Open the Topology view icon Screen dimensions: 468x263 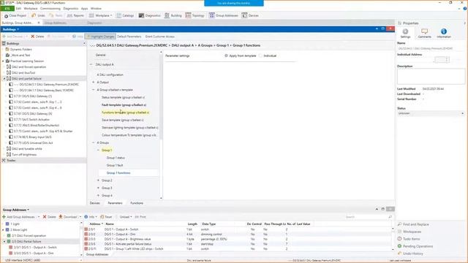click(188, 15)
